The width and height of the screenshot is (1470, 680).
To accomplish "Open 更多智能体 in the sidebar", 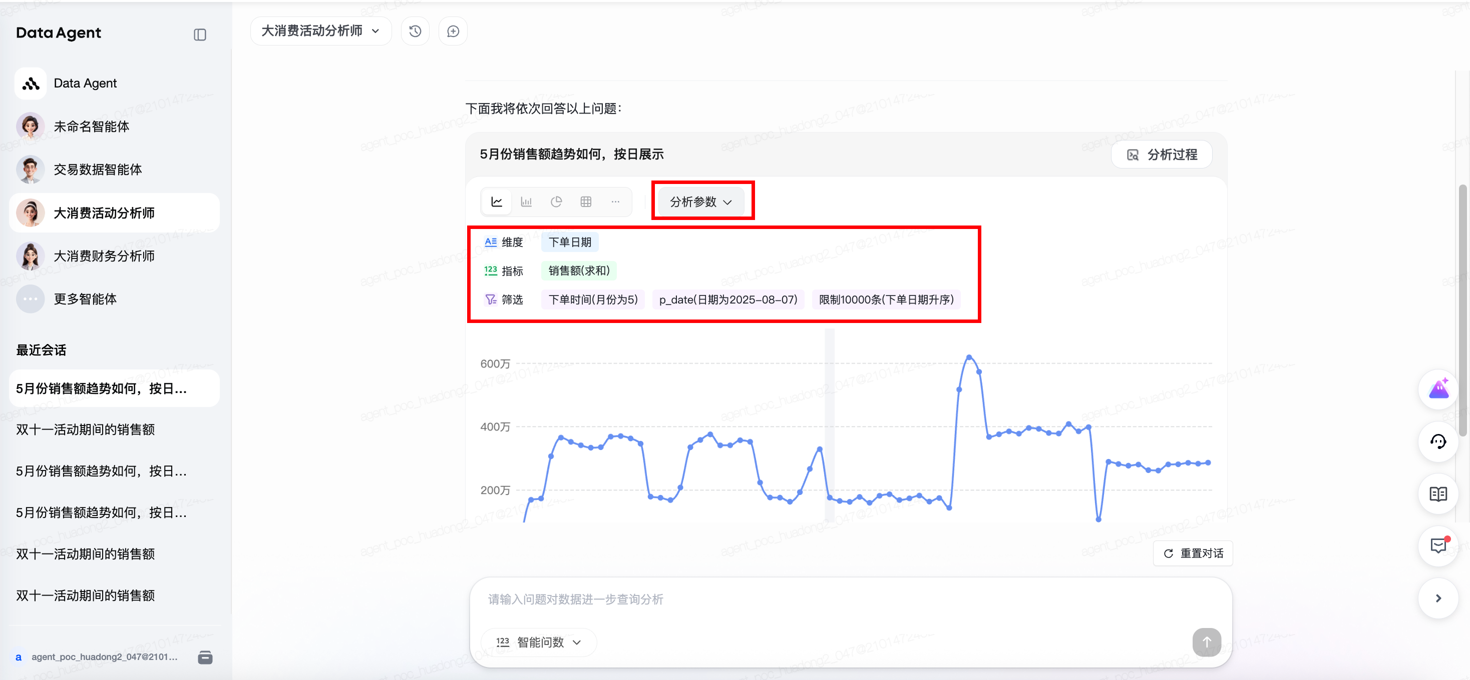I will point(85,299).
